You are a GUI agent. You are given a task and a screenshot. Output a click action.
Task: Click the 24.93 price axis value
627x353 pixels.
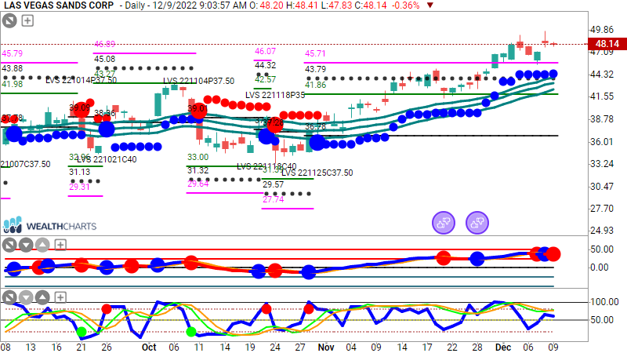(x=602, y=230)
